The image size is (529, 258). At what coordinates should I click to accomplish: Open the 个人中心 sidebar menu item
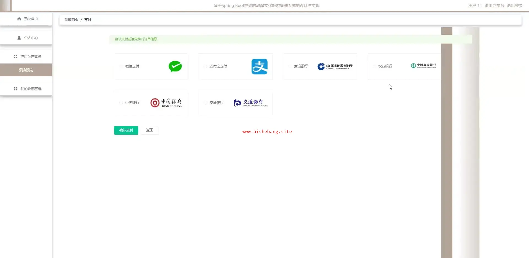tap(26, 38)
